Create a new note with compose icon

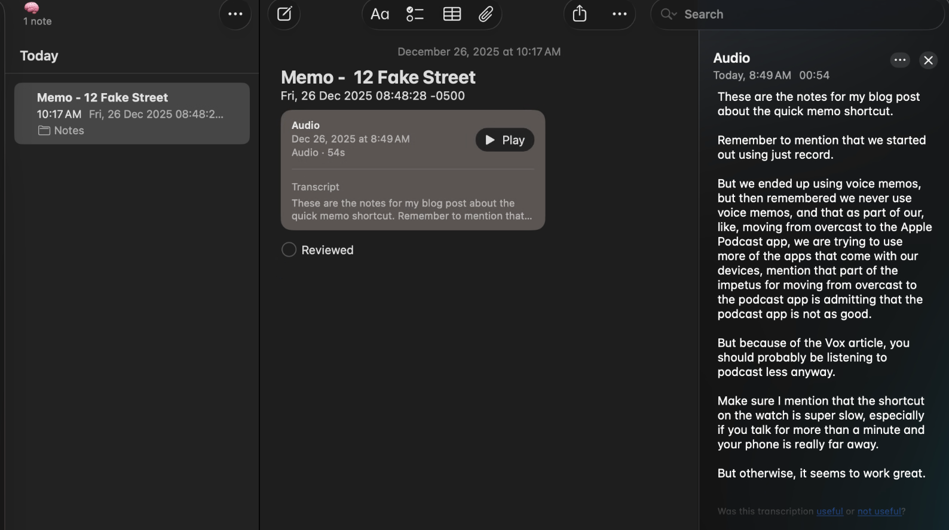click(284, 14)
